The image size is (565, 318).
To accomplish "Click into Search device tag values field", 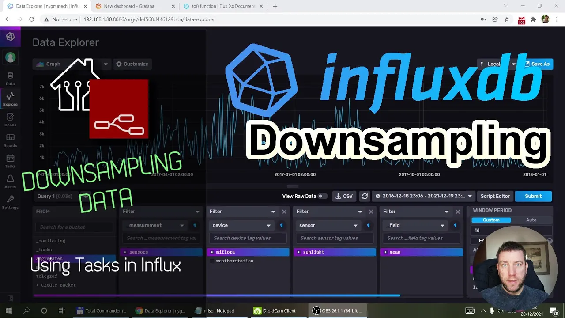I will pos(248,238).
